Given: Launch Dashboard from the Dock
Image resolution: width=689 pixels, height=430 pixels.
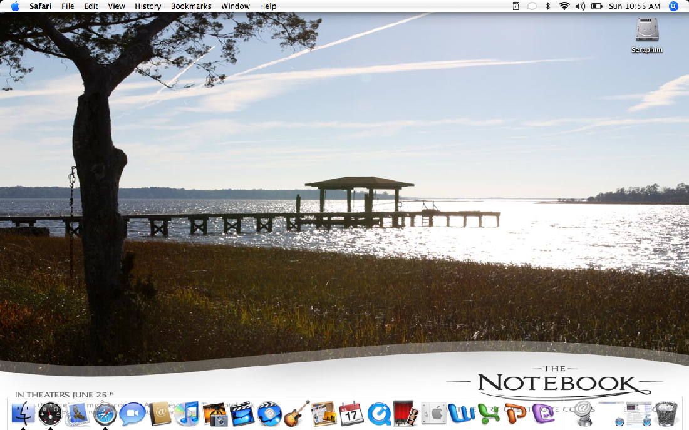Looking at the screenshot, I should [51, 414].
